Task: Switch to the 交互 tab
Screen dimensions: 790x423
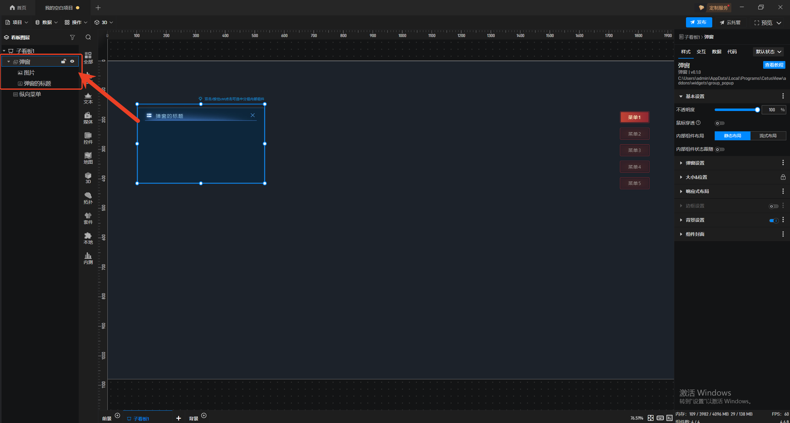Action: tap(701, 52)
